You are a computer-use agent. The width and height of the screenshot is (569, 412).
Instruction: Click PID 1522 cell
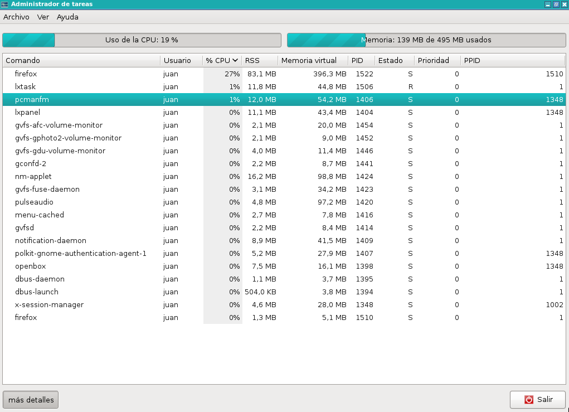pyautogui.click(x=364, y=74)
